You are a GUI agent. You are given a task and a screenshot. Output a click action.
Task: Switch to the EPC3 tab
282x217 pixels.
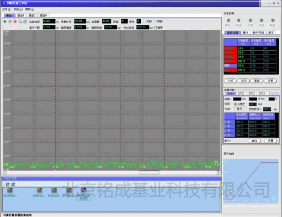(x=252, y=94)
